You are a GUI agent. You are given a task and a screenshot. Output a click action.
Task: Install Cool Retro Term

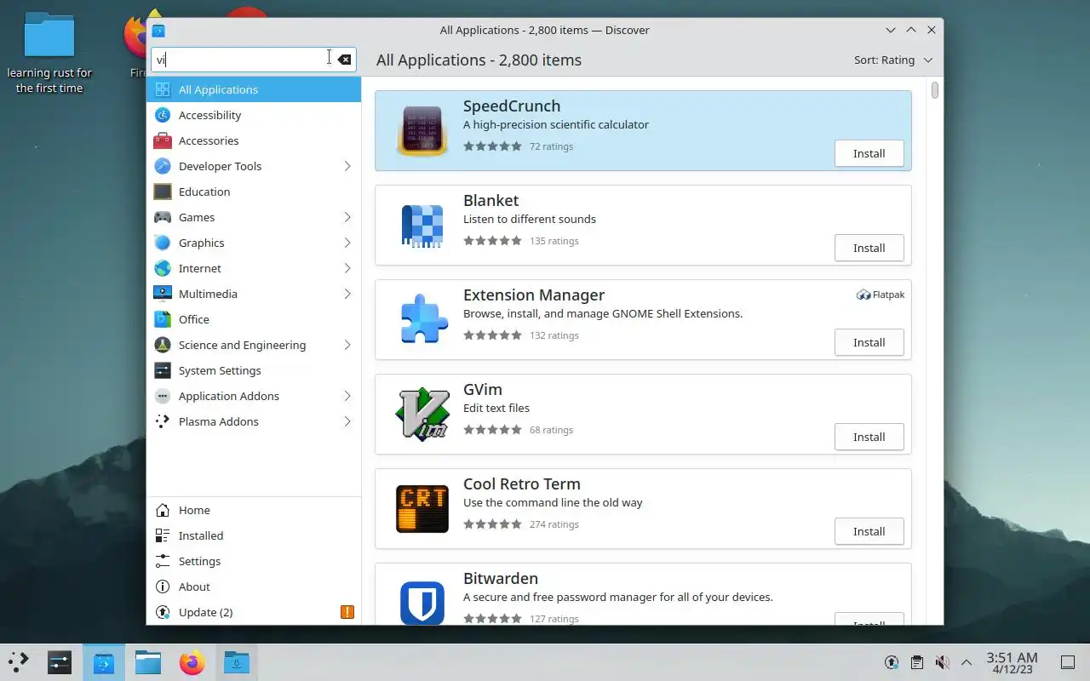click(869, 531)
